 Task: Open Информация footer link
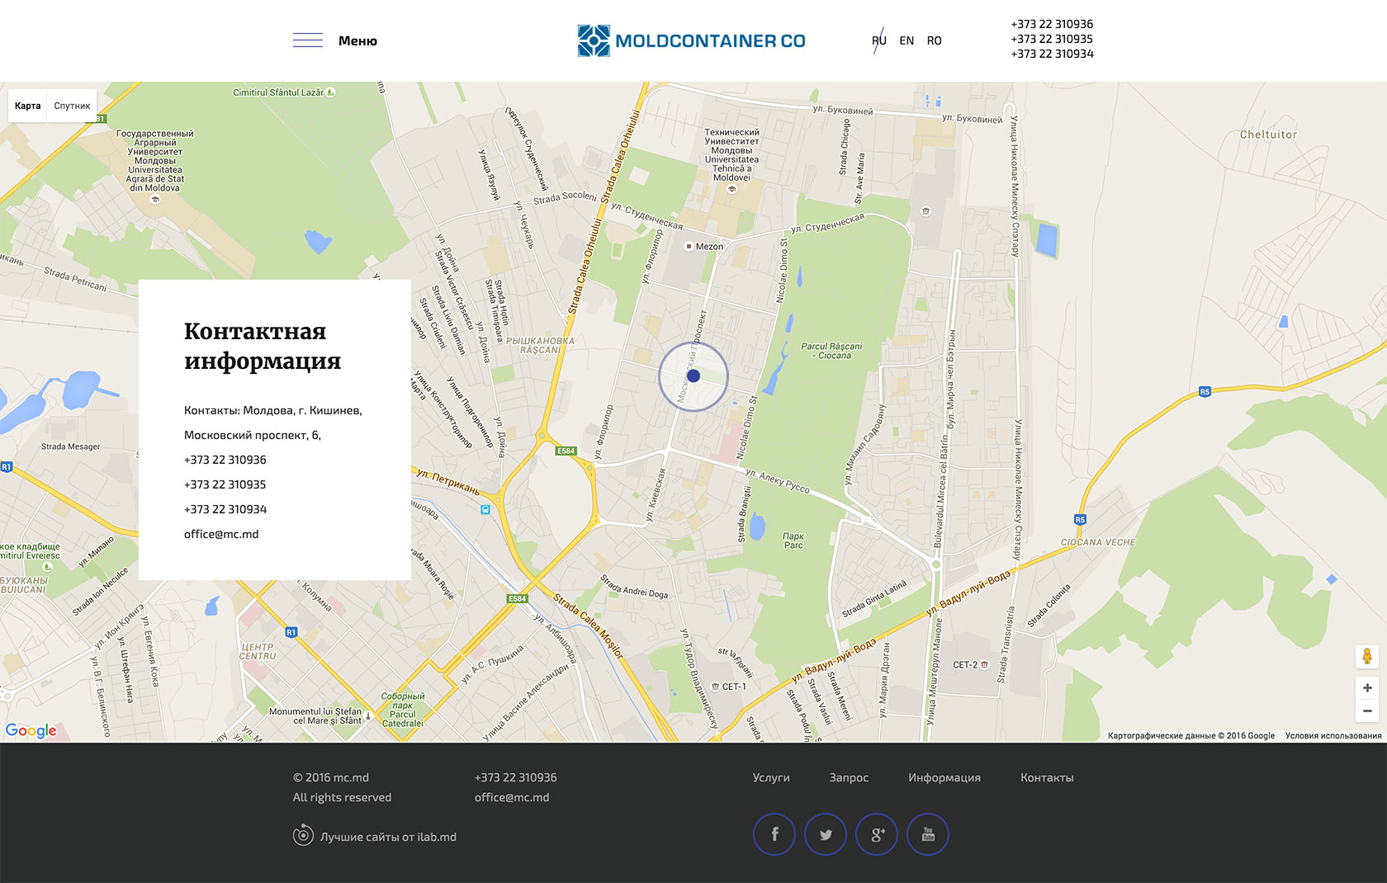[944, 777]
